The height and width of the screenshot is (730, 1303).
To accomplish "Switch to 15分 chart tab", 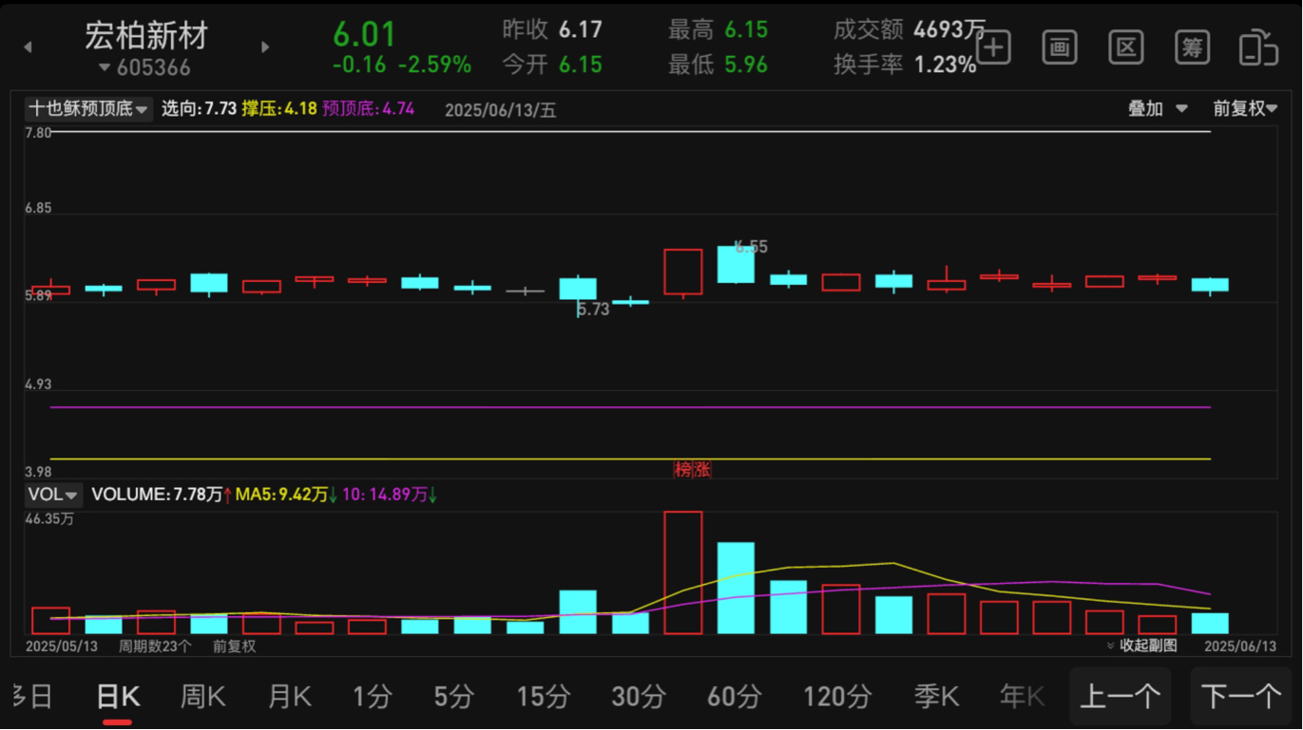I will (x=544, y=698).
